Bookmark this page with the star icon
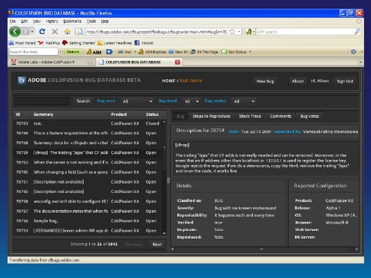Image resolution: width=371 pixels, height=278 pixels. [232, 31]
